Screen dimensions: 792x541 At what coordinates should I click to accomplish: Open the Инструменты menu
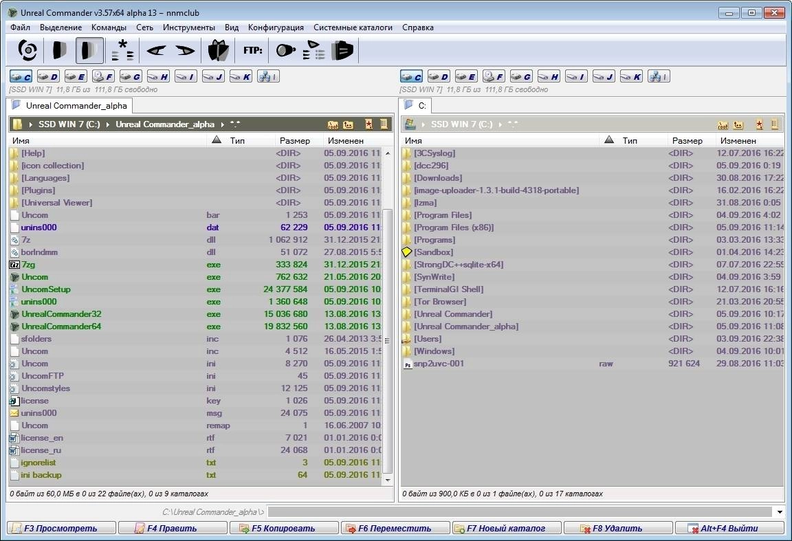[x=189, y=27]
